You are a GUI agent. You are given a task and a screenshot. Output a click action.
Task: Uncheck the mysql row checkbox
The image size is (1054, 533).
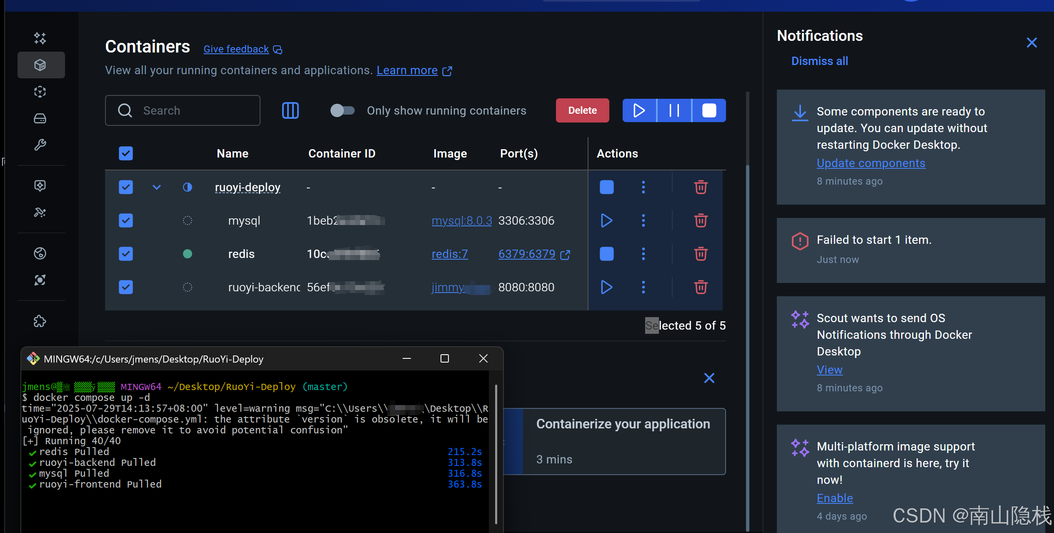tap(126, 220)
